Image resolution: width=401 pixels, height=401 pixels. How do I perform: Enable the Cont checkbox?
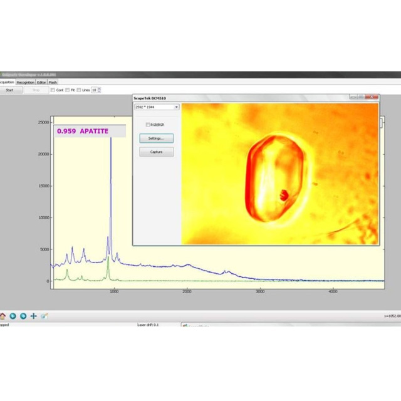click(x=53, y=90)
